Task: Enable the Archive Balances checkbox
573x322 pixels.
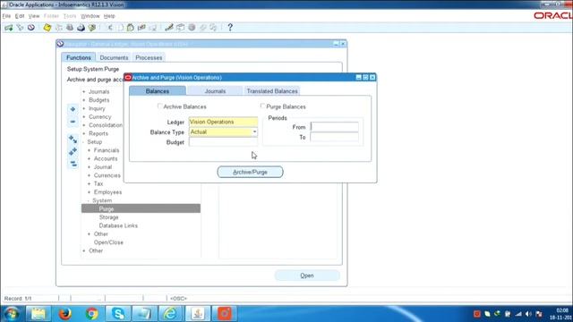Action: pyautogui.click(x=159, y=106)
